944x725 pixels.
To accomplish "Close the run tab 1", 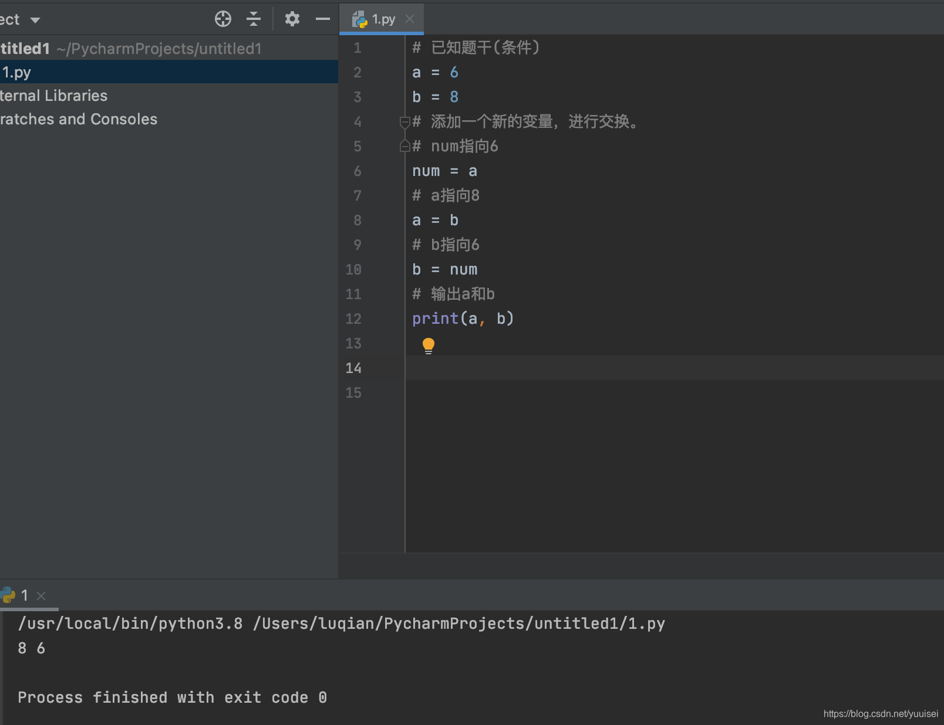I will click(41, 596).
